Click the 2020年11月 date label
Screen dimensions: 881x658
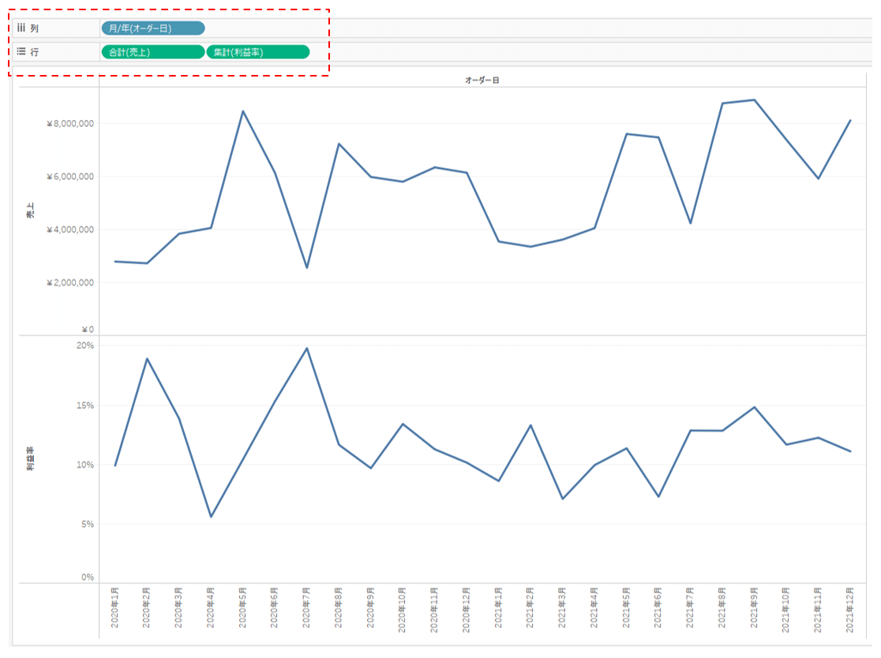pyautogui.click(x=434, y=610)
